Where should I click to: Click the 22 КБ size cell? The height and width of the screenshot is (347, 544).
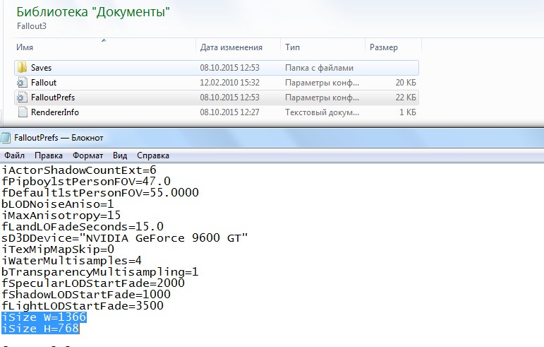coord(406,98)
